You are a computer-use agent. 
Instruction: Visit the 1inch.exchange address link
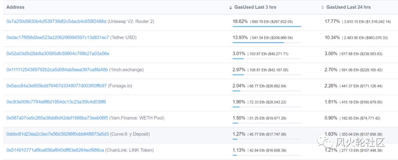click(x=57, y=70)
